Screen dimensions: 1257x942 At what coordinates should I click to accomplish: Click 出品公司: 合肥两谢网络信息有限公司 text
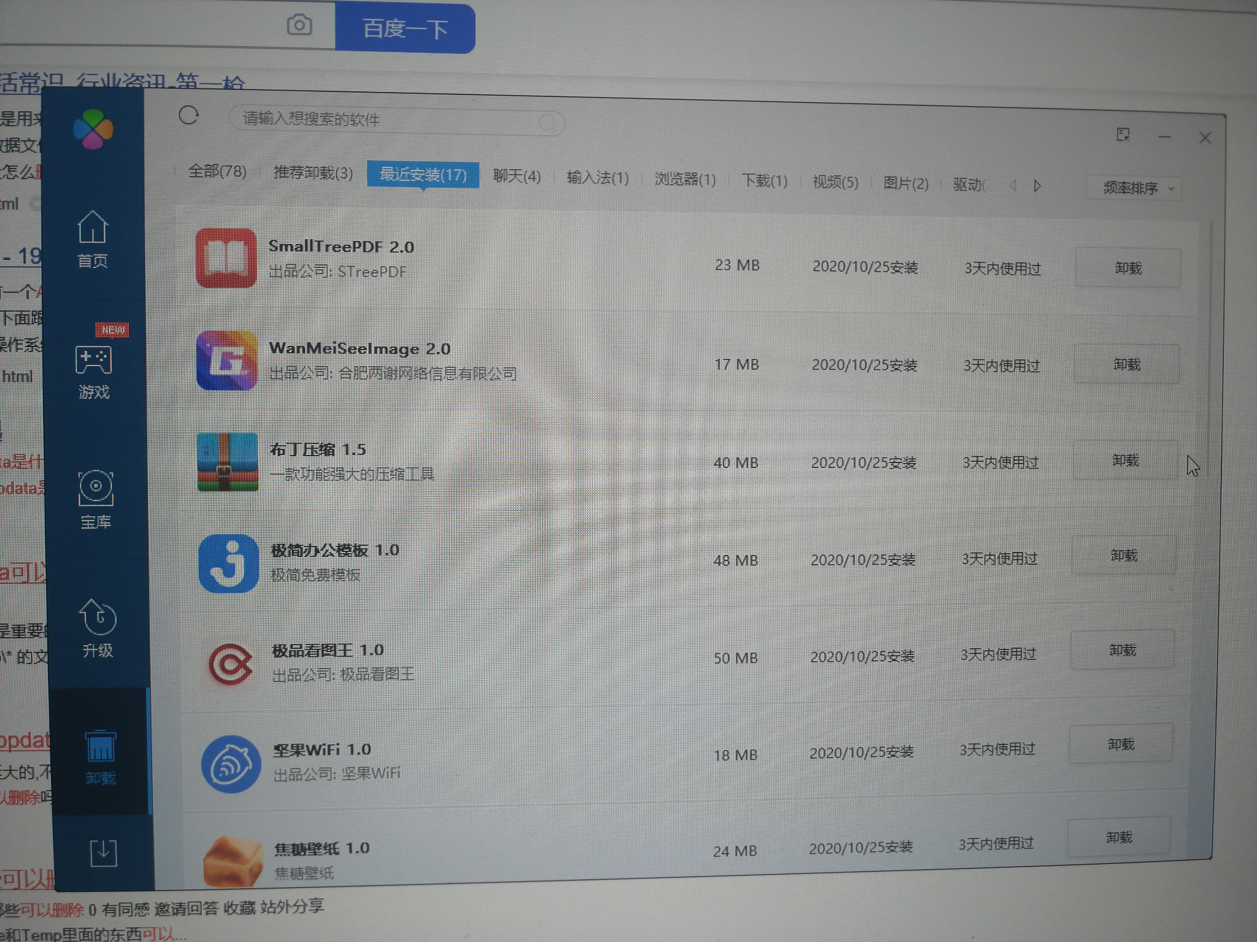click(393, 373)
